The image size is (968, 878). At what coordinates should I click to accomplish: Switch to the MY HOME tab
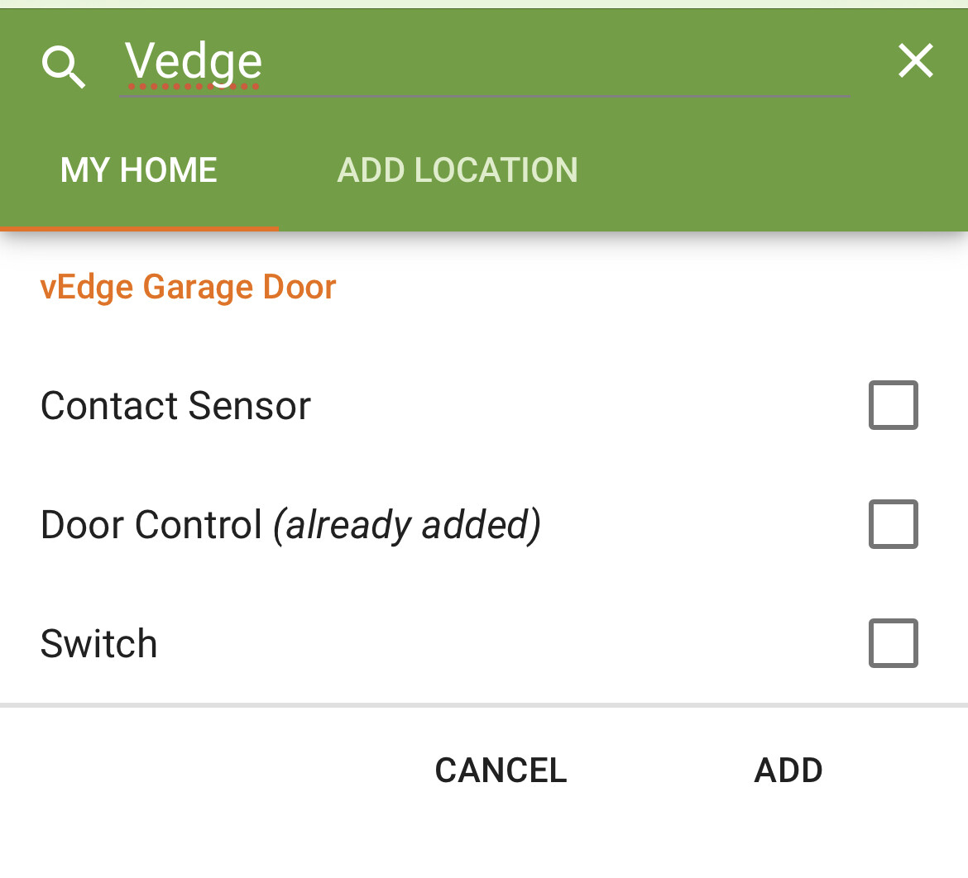[x=139, y=170]
